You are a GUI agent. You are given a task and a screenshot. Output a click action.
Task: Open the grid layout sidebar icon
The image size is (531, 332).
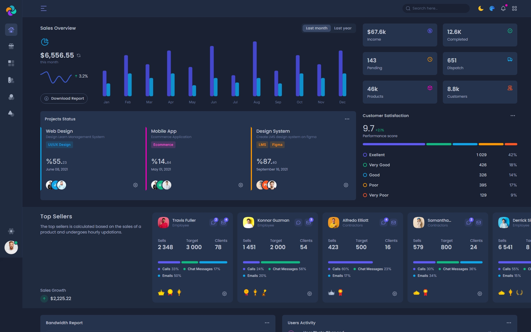[11, 63]
